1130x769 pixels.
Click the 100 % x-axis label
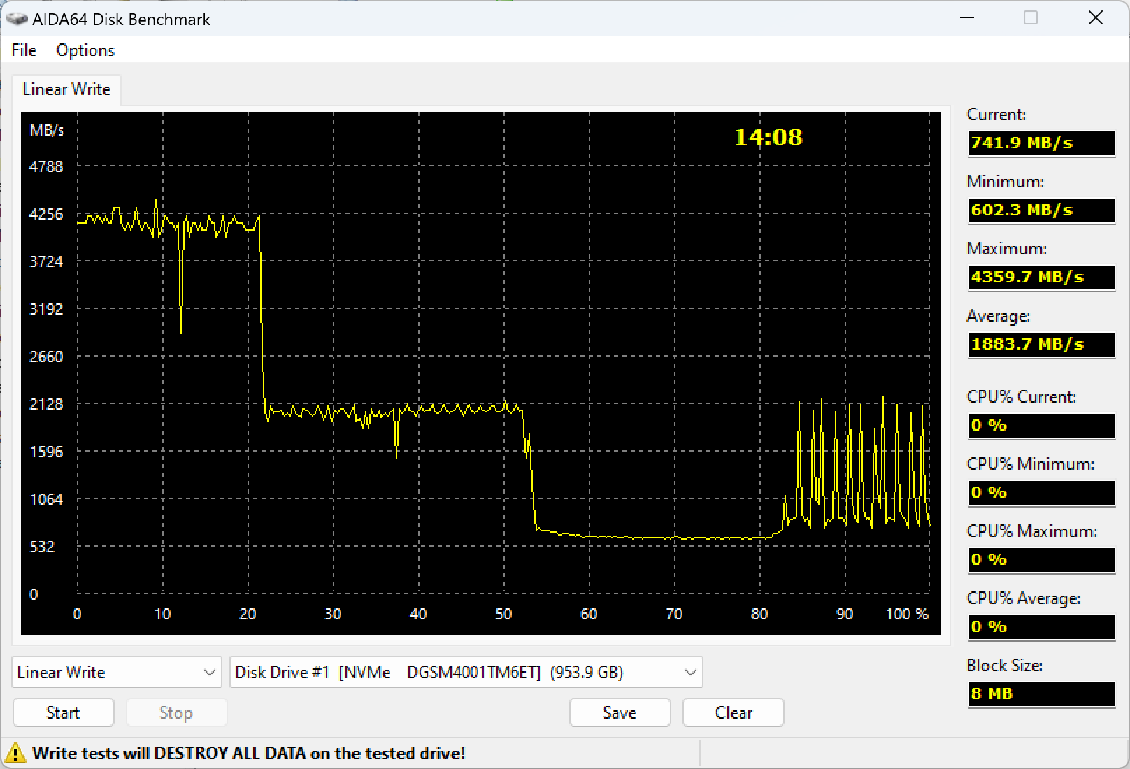coord(907,614)
